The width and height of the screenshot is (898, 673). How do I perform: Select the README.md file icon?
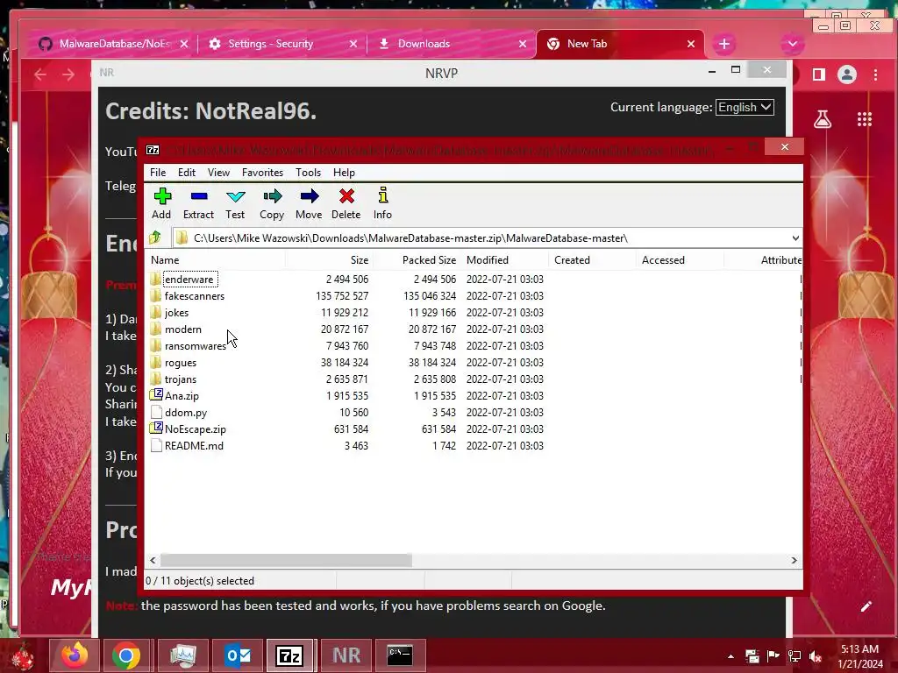156,445
